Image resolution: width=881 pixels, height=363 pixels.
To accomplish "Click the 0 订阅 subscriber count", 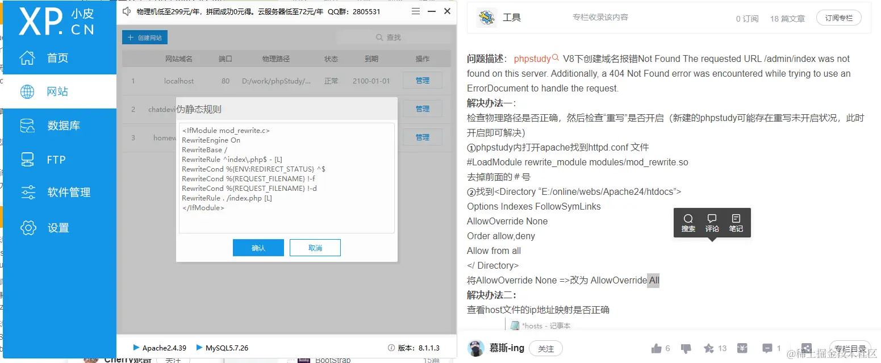I will (747, 18).
